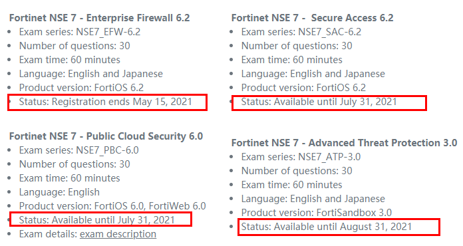The image size is (463, 246).
Task: Click Product version FortiSandbox 3.0 line
Action: point(317,213)
